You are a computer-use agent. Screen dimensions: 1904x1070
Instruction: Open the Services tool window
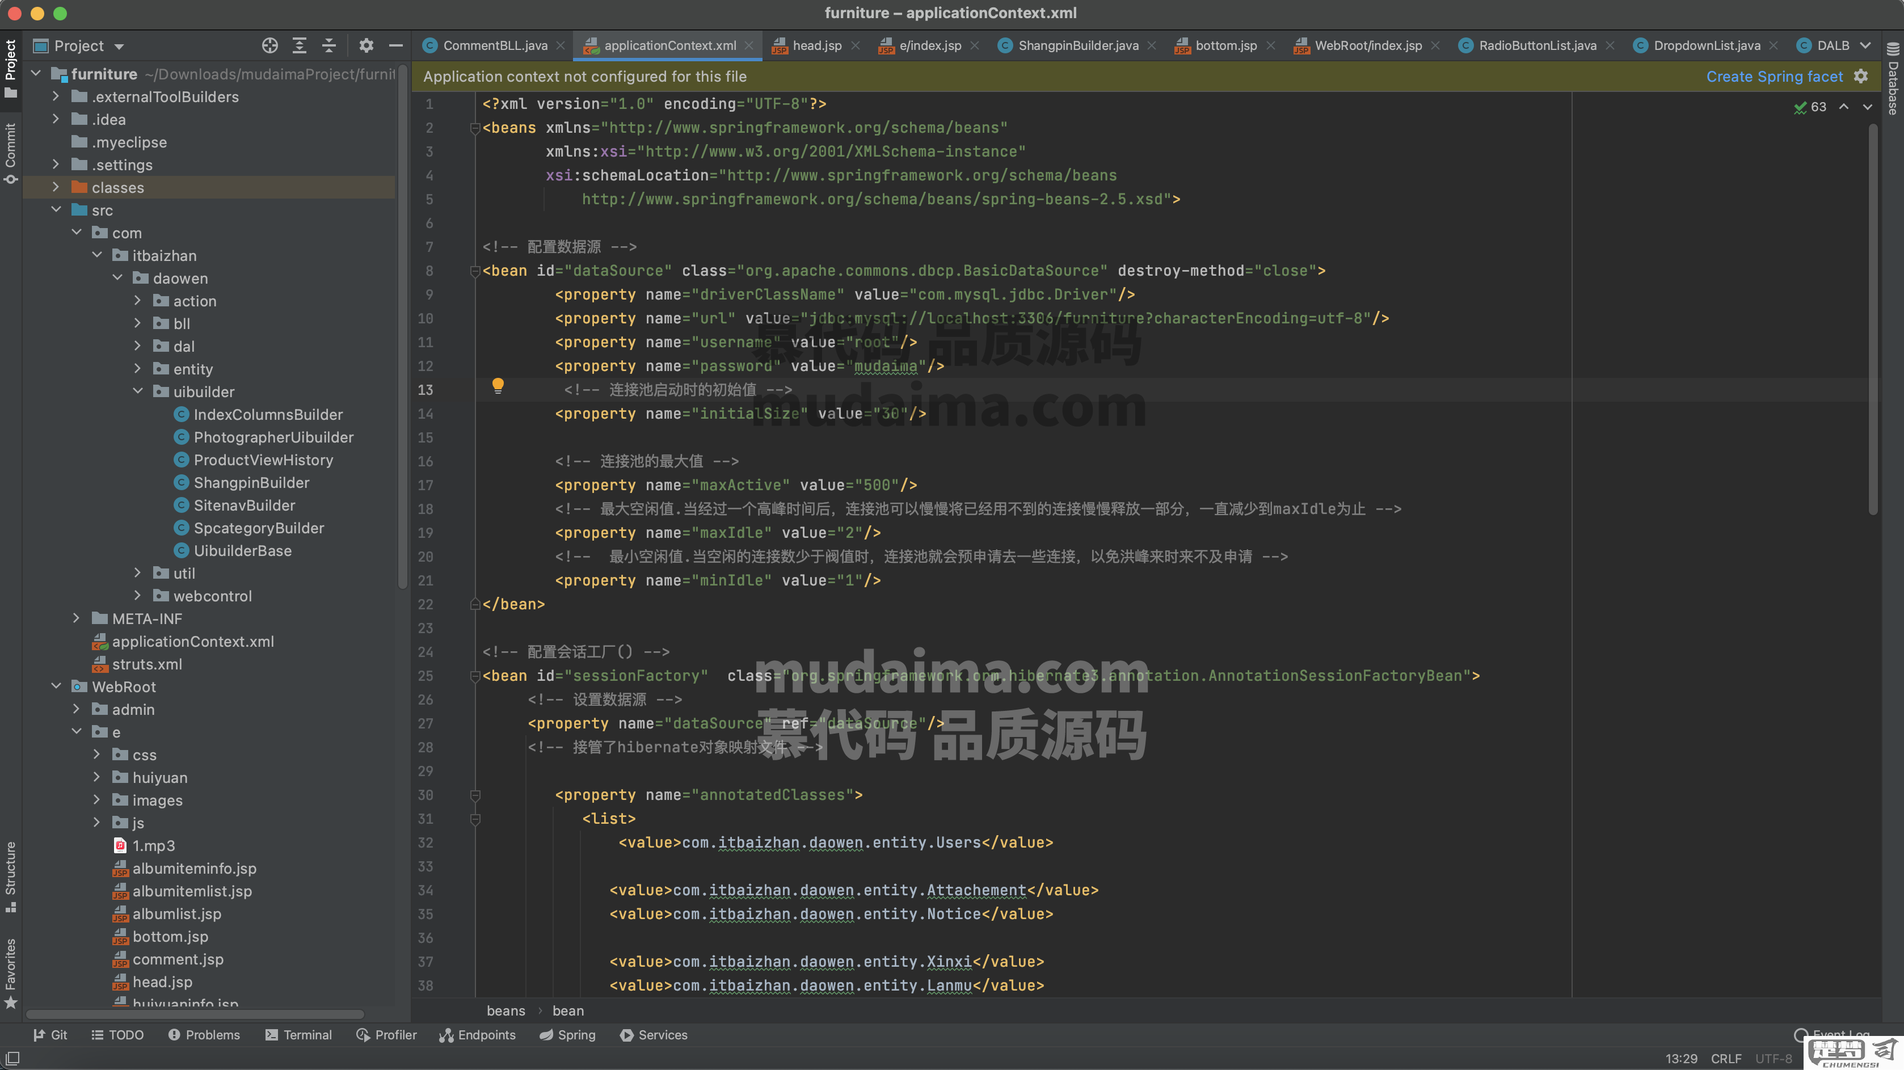point(654,1034)
